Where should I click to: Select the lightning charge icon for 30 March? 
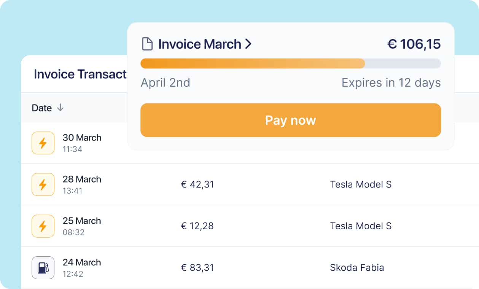43,143
